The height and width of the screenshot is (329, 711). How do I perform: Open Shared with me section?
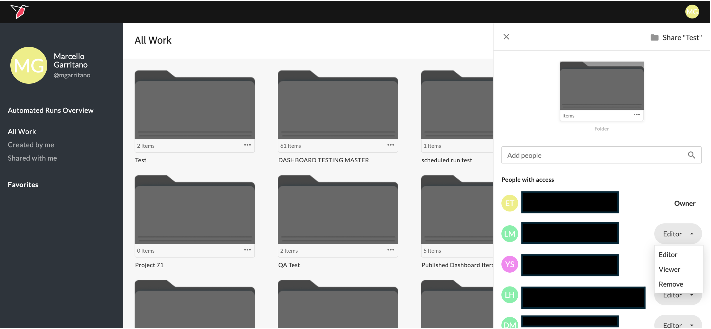[32, 158]
